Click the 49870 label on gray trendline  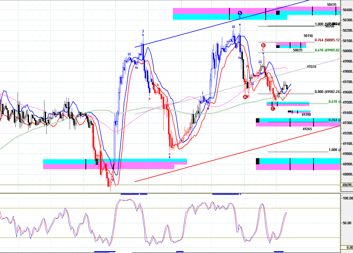coord(312,67)
